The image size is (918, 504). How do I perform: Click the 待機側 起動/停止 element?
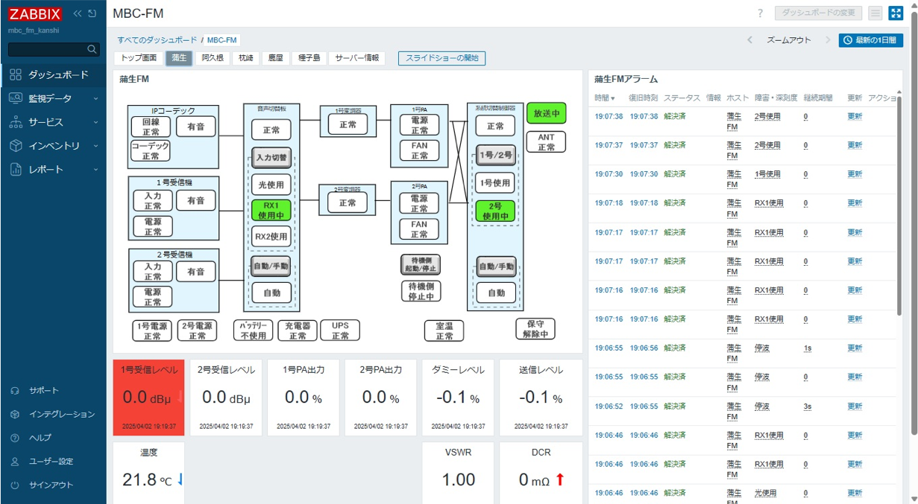coord(421,264)
